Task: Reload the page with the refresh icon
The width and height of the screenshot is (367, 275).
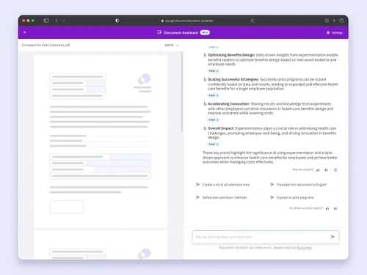Action: click(252, 21)
